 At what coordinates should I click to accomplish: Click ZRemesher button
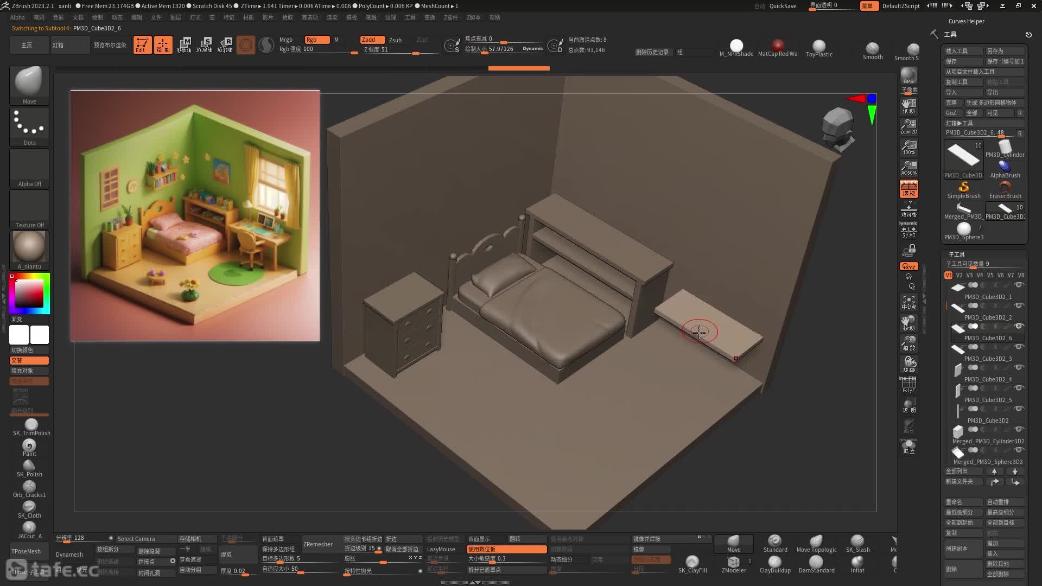[x=318, y=544]
